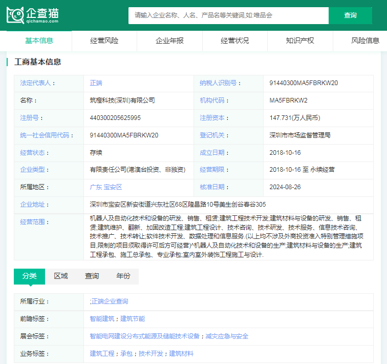Click the 登记机关 label link
The width and height of the screenshot is (387, 364).
[x=212, y=135]
